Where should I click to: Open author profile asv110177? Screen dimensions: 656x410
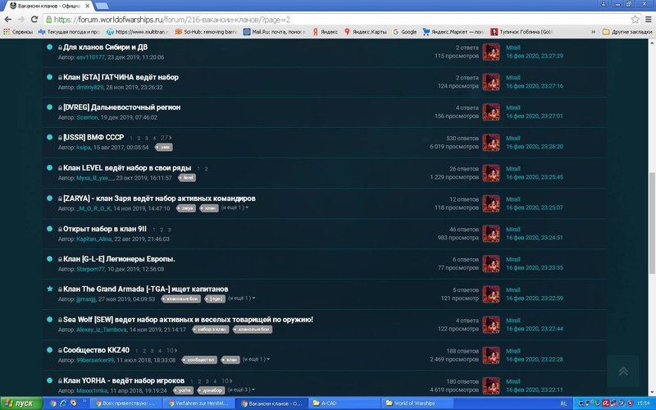coord(90,57)
